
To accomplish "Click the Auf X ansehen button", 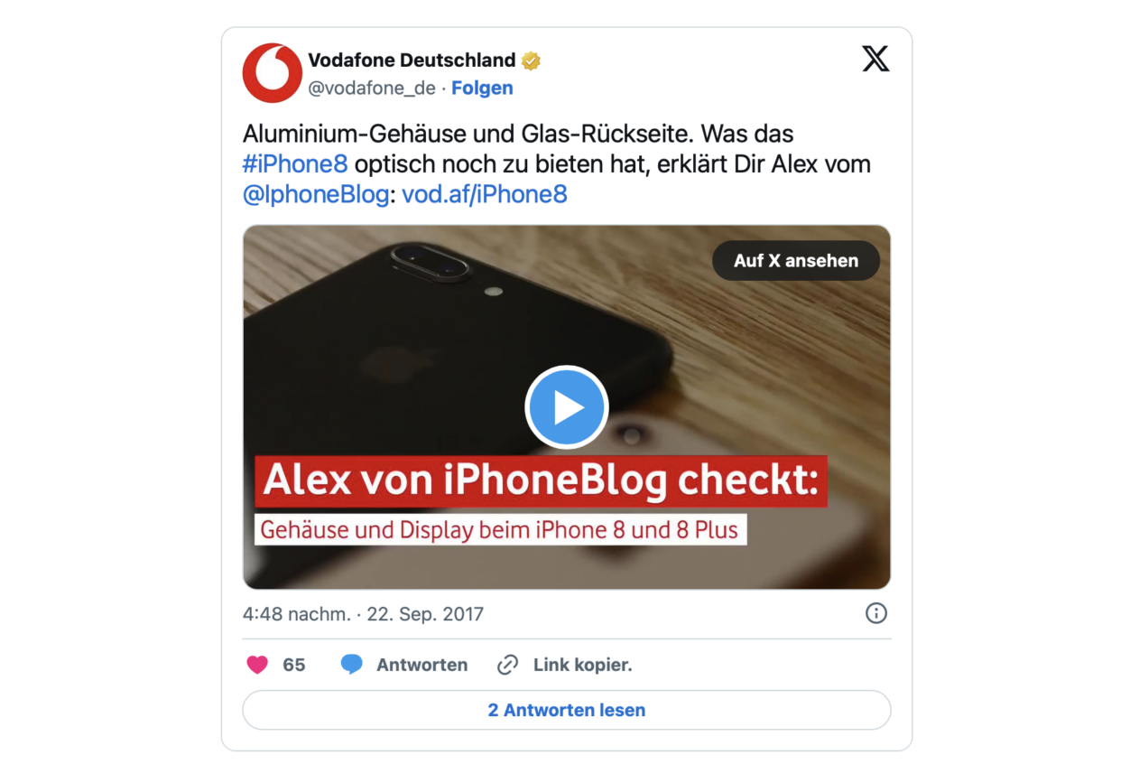I will tap(796, 261).
